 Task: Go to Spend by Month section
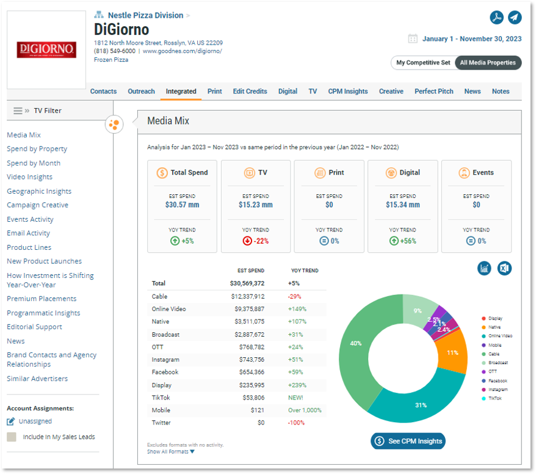coord(34,163)
